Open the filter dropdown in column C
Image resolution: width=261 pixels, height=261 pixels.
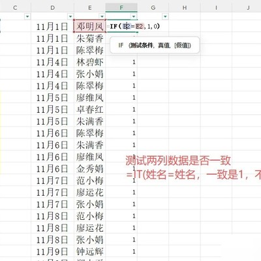coord(27,16)
